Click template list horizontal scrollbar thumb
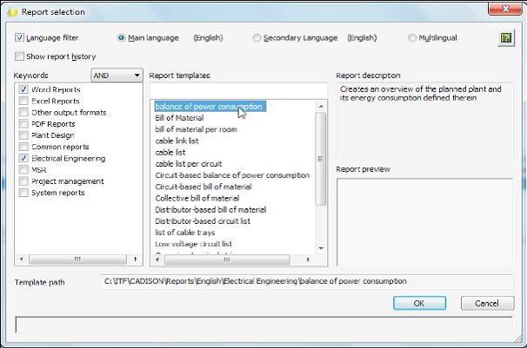 point(227,259)
